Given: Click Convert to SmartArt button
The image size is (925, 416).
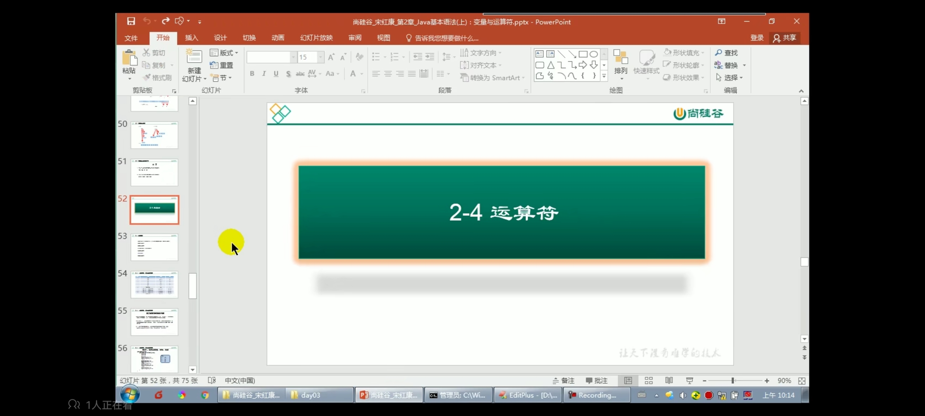Looking at the screenshot, I should tap(492, 78).
